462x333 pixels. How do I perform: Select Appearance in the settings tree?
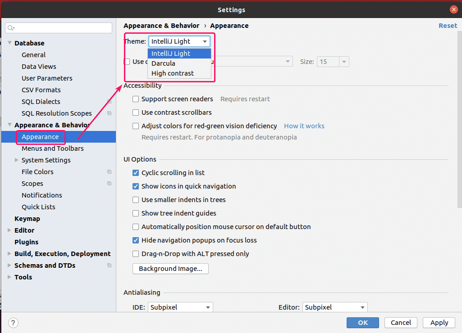point(58,137)
